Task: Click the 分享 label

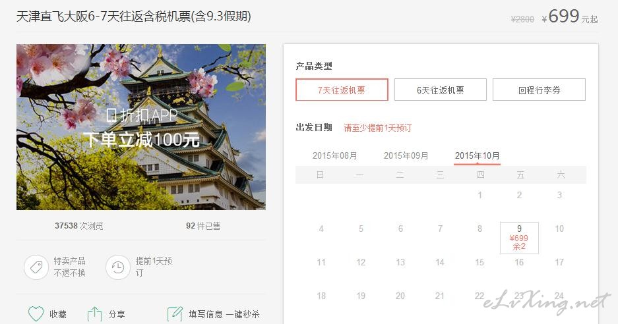Action: point(117,314)
